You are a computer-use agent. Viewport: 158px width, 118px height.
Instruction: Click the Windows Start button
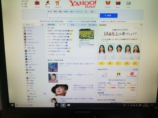click(x=12, y=105)
